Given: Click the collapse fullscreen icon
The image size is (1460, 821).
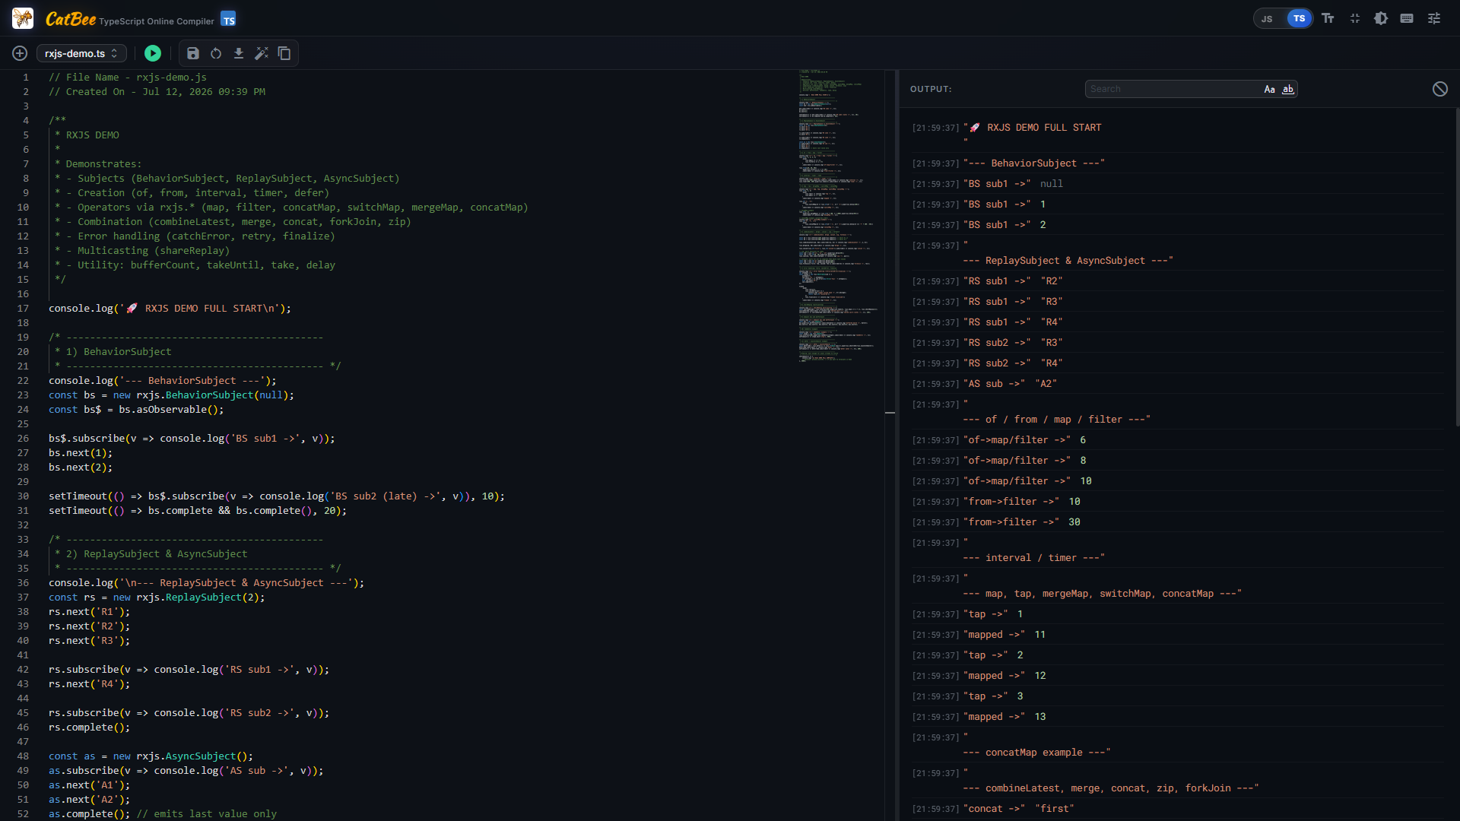Looking at the screenshot, I should click(1355, 18).
